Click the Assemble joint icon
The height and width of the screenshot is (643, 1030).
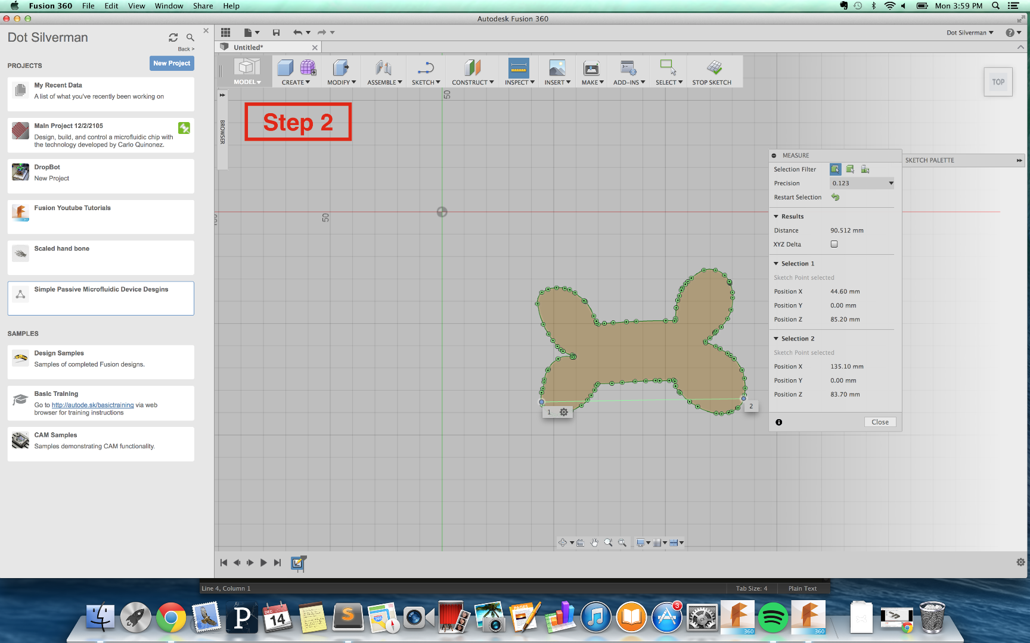[x=384, y=68]
